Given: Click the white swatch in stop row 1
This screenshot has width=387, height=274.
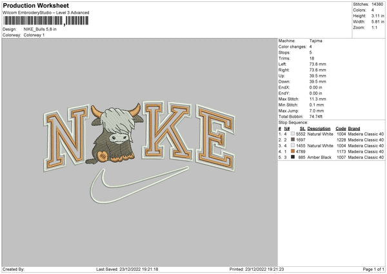Looking at the screenshot, I should (293, 134).
